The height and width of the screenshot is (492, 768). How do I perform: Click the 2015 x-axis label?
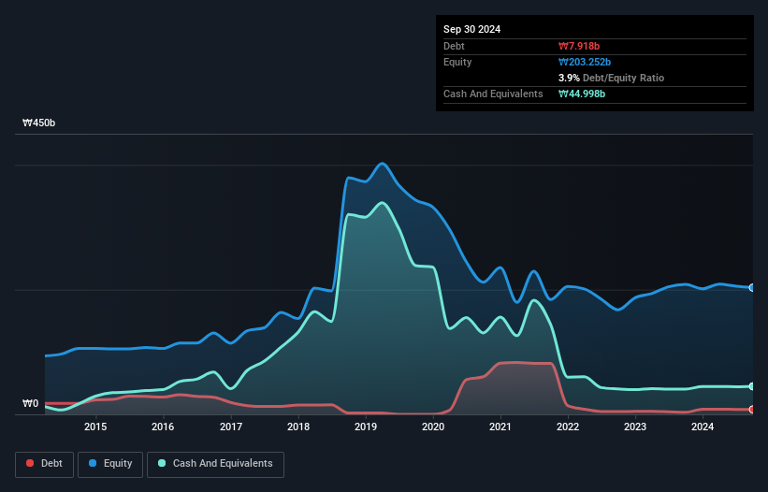95,427
